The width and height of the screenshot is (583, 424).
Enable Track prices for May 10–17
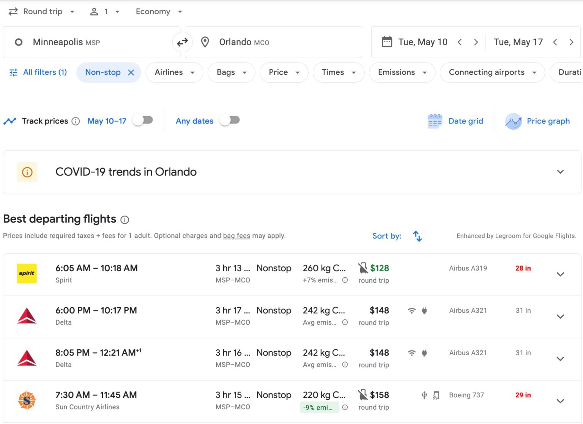(143, 119)
